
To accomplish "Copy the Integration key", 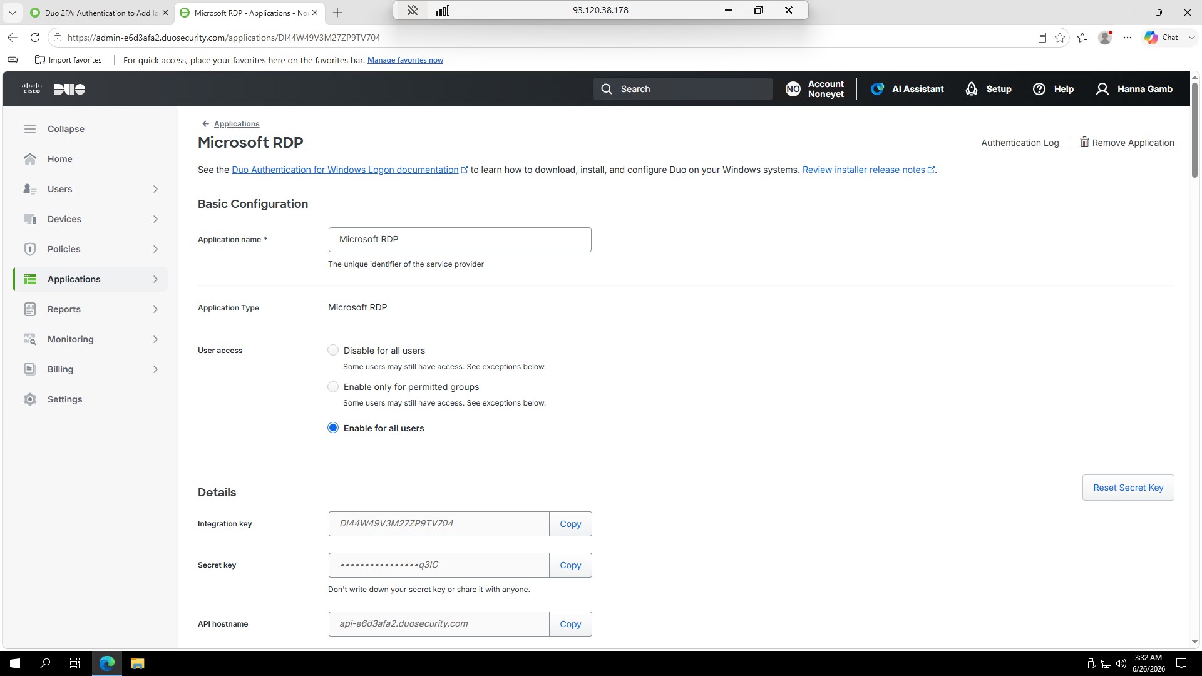I will [x=570, y=524].
